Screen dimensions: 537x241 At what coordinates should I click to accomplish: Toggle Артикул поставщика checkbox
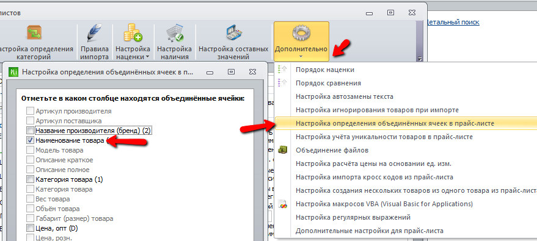click(31, 121)
